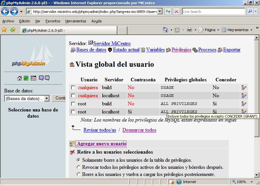
Task: Click the green Exit logout icon
Action: tap(26, 78)
